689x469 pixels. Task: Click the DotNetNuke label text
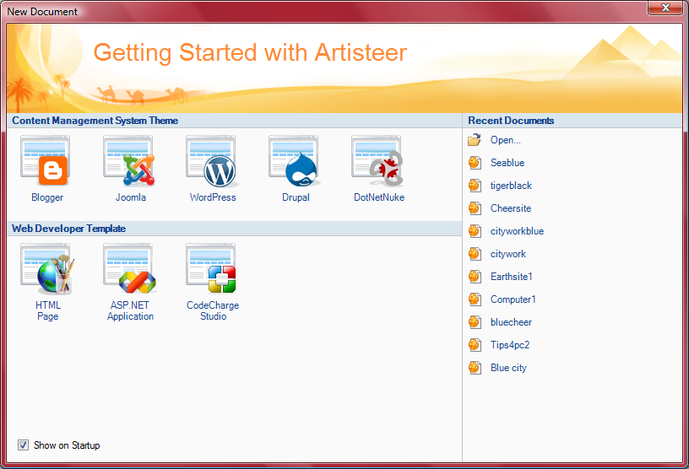(379, 197)
